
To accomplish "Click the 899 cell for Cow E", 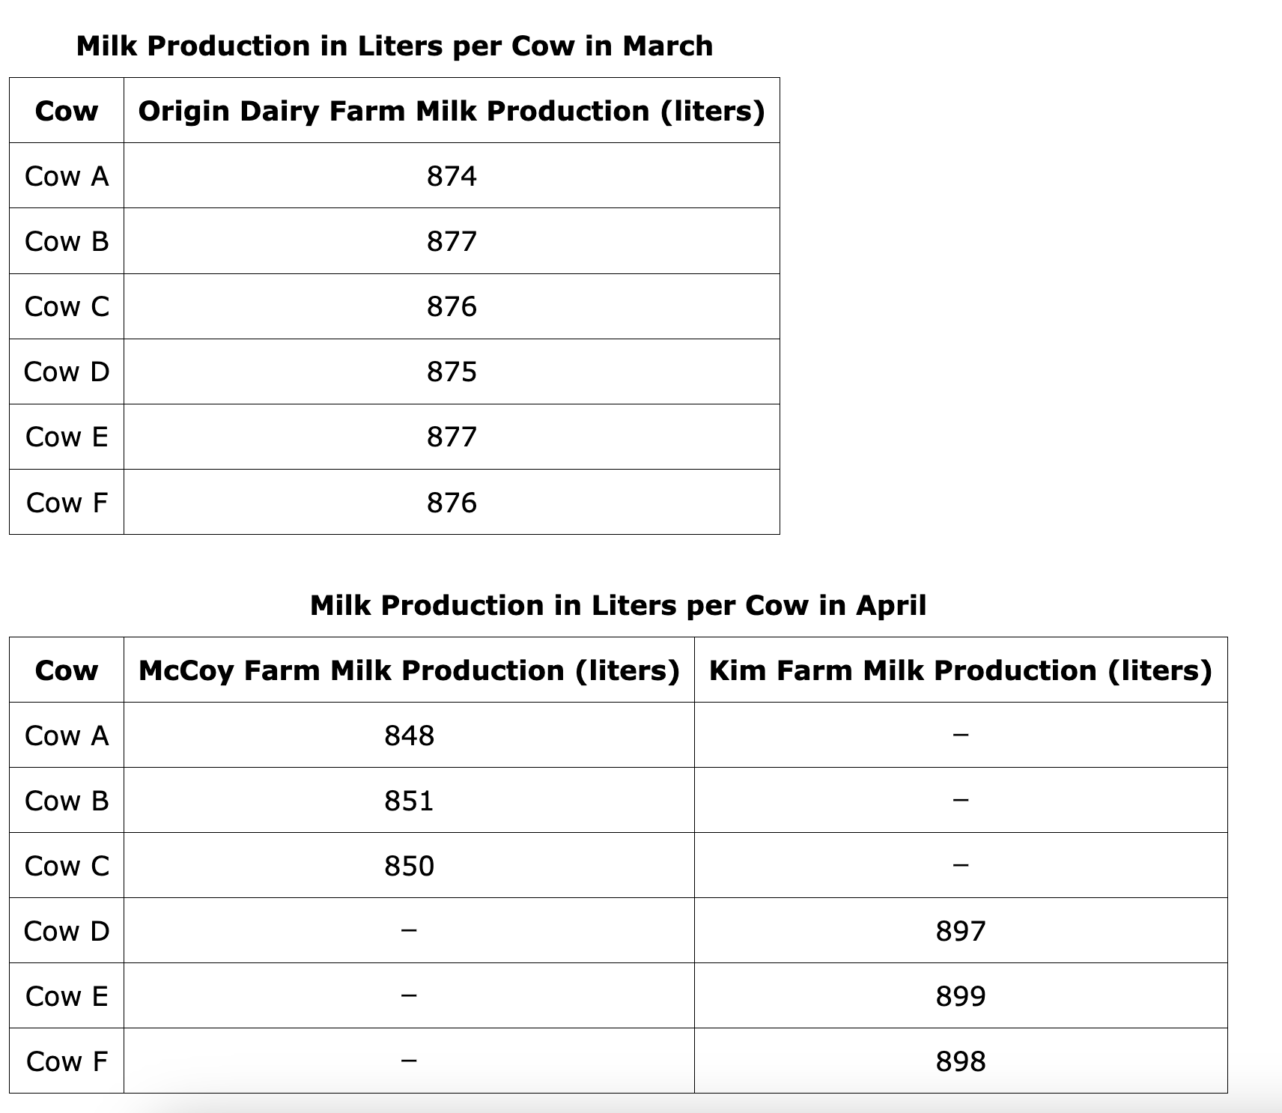I will (960, 996).
